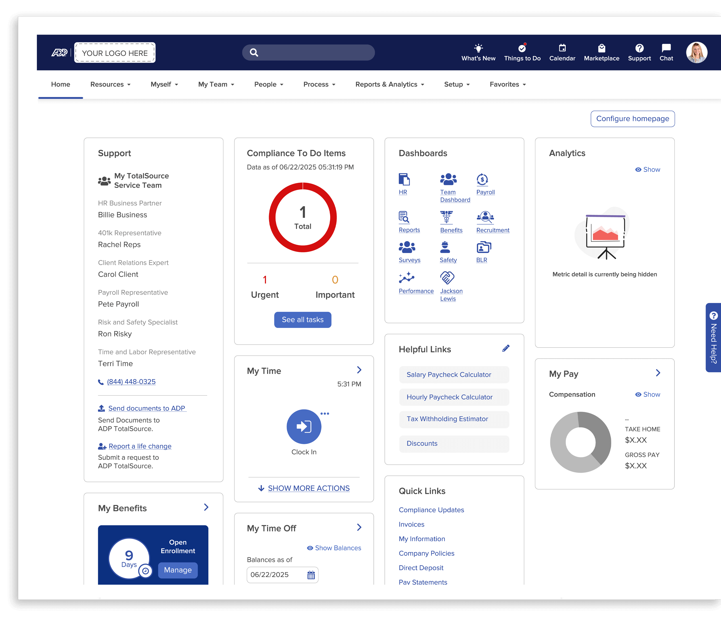721x619 pixels.
Task: Show time off balances
Action: tap(334, 548)
